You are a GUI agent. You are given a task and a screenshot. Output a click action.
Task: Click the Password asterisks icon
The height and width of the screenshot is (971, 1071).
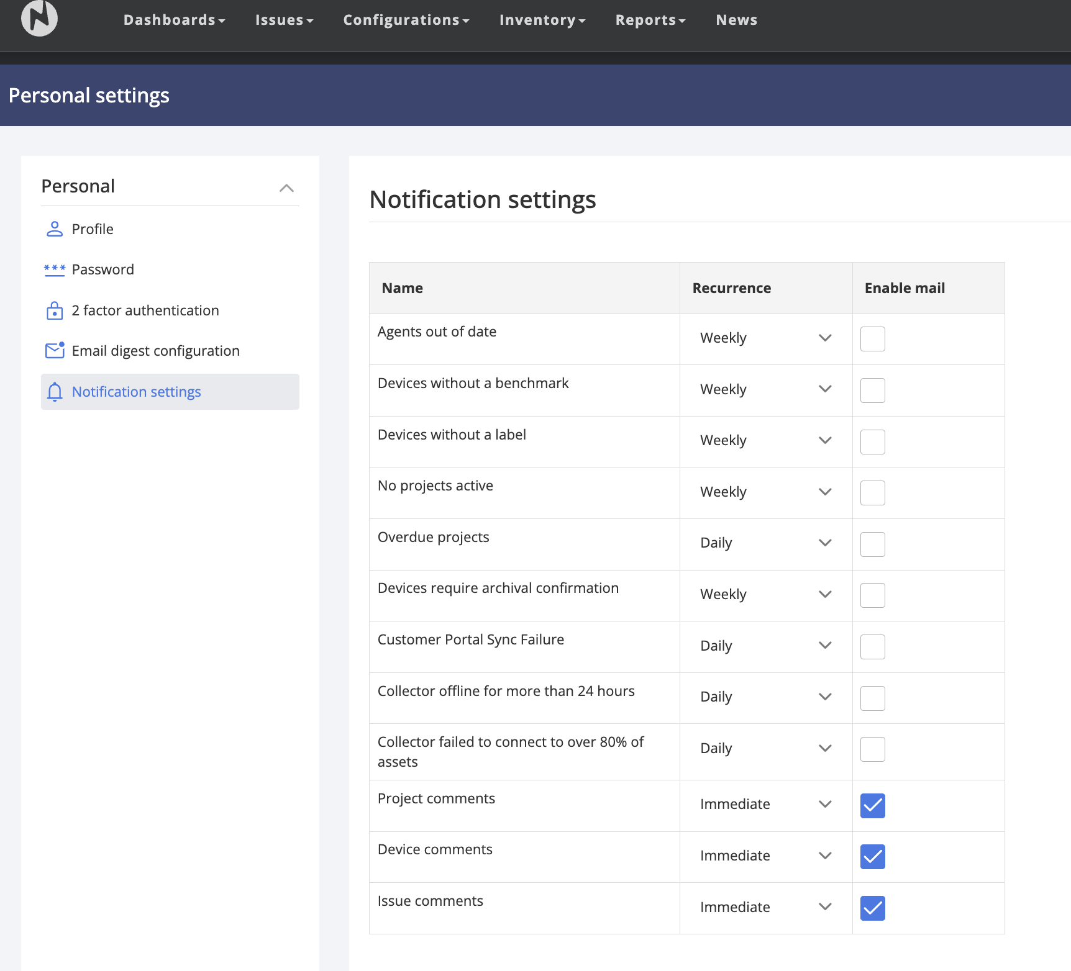[55, 269]
